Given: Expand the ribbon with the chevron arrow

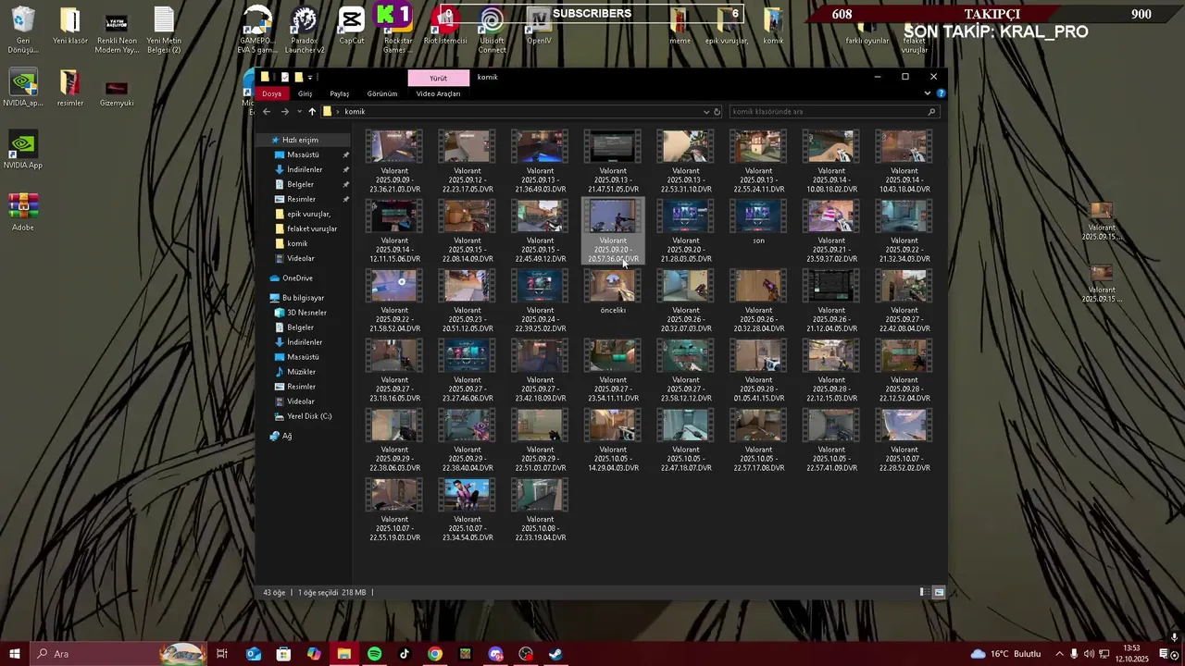Looking at the screenshot, I should [x=928, y=93].
